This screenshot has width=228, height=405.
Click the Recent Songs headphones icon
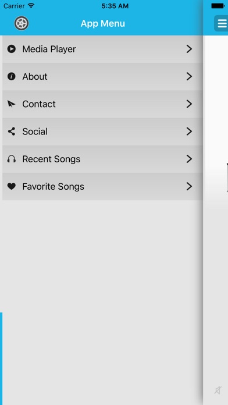[x=12, y=159]
